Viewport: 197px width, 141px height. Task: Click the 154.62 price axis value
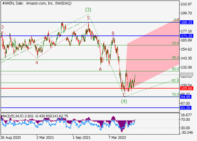pyautogui.click(x=186, y=49)
